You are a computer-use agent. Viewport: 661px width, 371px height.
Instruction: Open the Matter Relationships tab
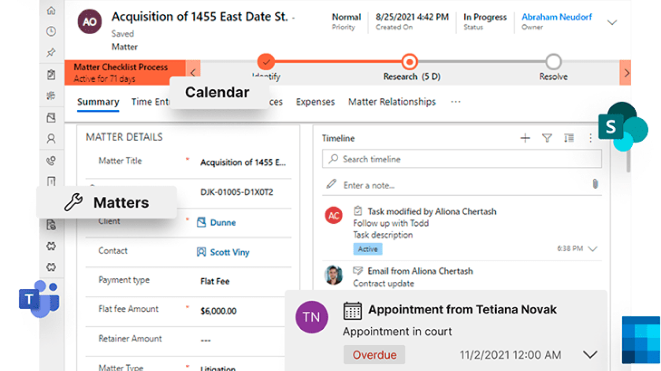tap(392, 102)
